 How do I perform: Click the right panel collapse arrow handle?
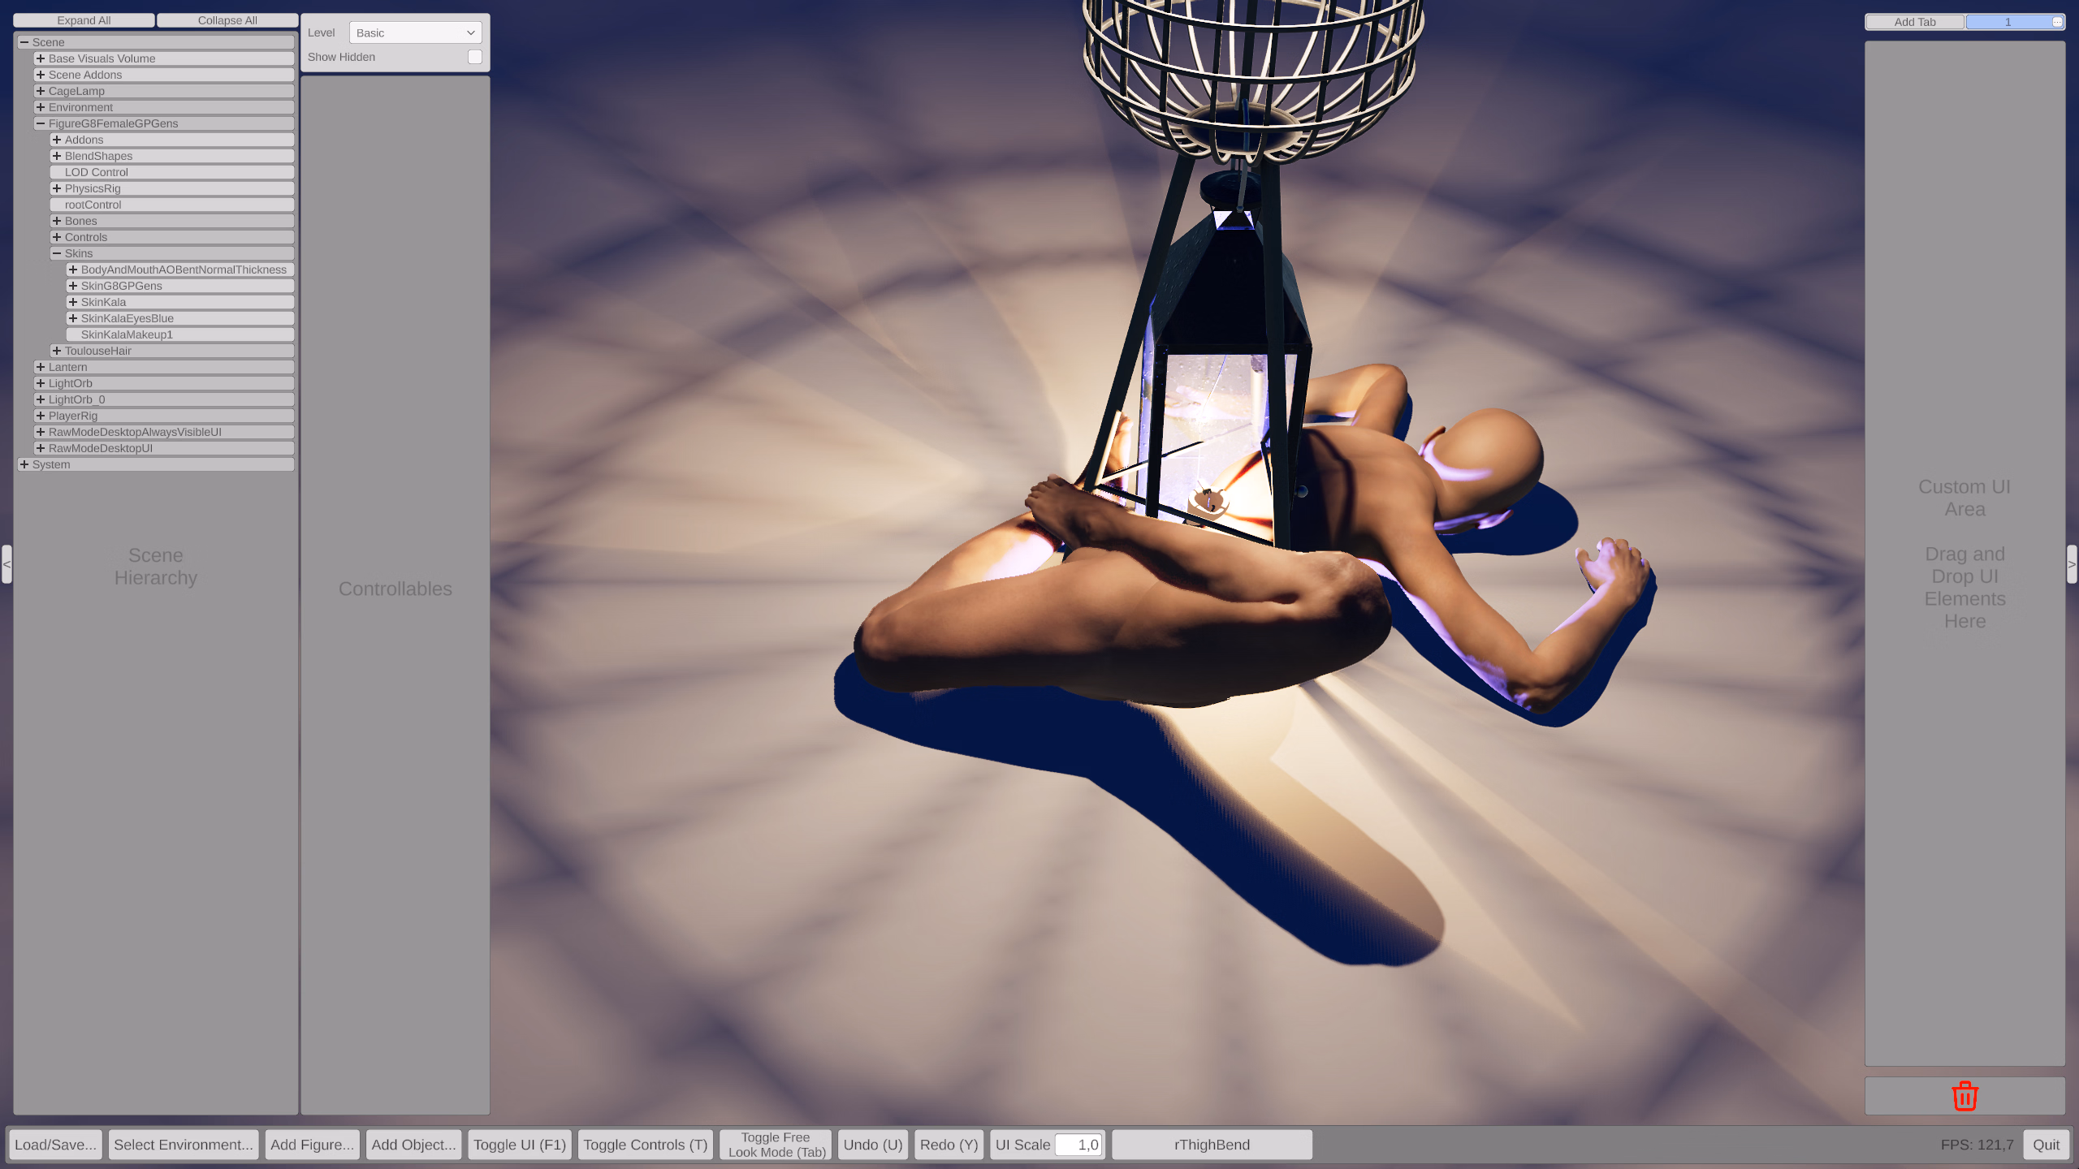tap(2072, 564)
